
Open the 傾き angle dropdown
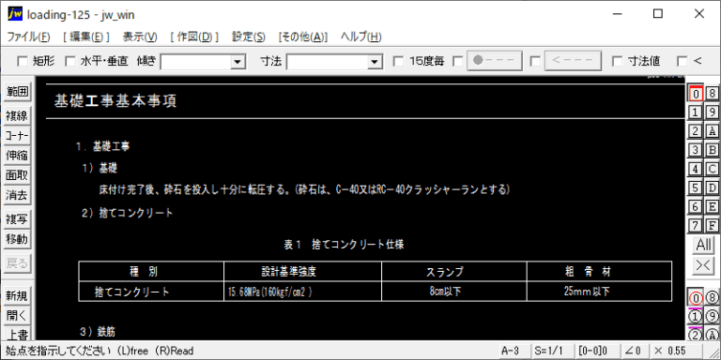pyautogui.click(x=238, y=61)
